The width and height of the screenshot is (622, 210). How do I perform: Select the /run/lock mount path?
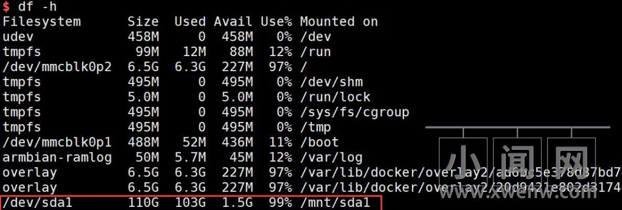coord(335,97)
